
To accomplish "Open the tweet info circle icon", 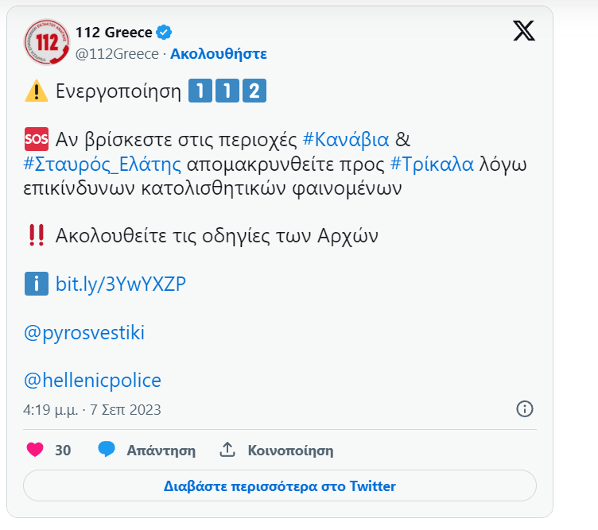I will point(525,409).
